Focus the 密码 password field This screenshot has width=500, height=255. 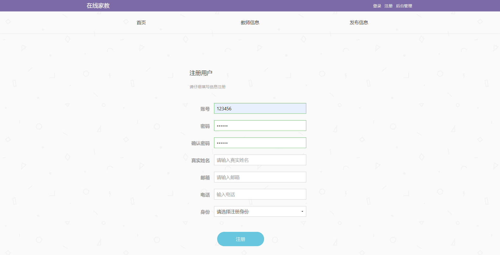tap(260, 125)
